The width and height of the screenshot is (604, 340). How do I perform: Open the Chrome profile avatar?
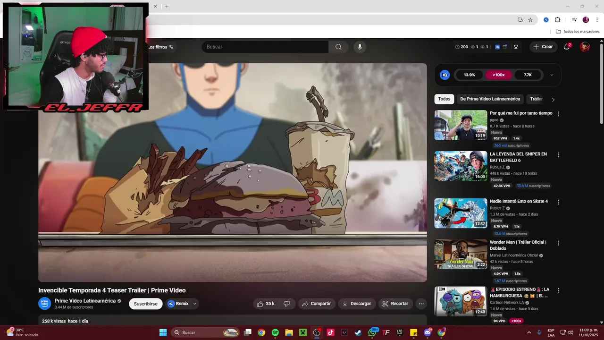point(586,20)
